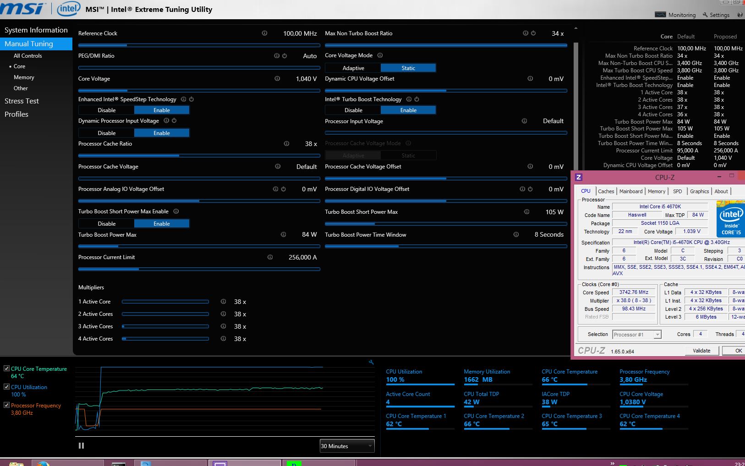Screen dimensions: 745x466
Task: Click the Enhanced Intel SpeedStep power icon
Action: point(191,99)
